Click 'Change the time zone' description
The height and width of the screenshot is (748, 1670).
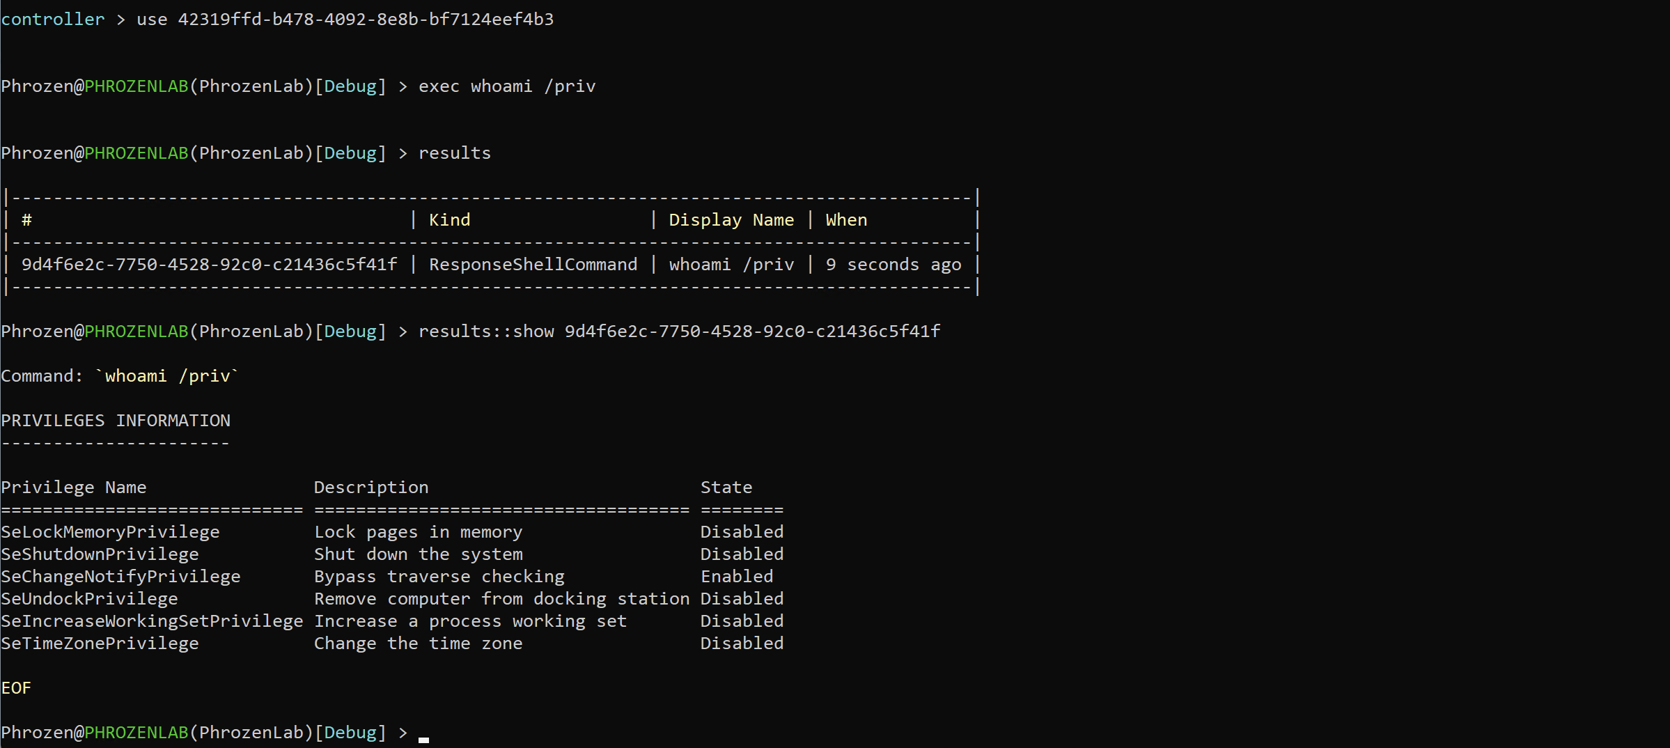point(418,644)
